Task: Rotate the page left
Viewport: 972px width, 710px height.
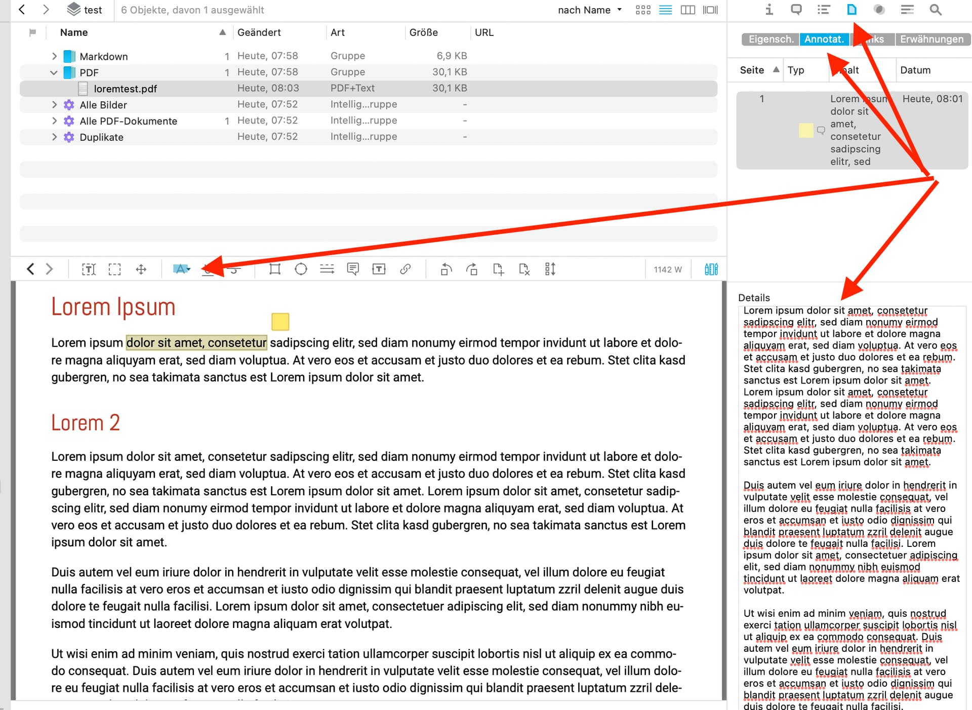Action: 446,269
